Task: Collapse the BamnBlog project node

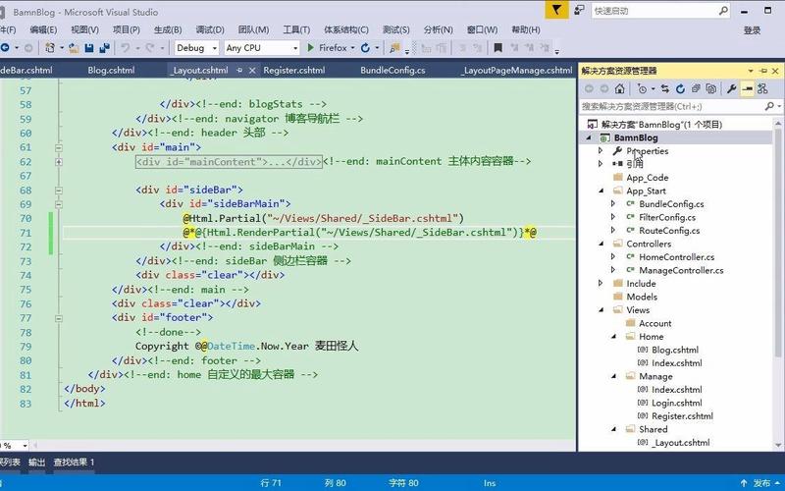Action: click(588, 137)
